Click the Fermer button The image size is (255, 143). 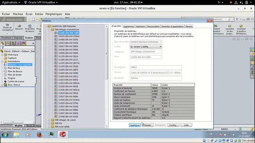(x=147, y=125)
